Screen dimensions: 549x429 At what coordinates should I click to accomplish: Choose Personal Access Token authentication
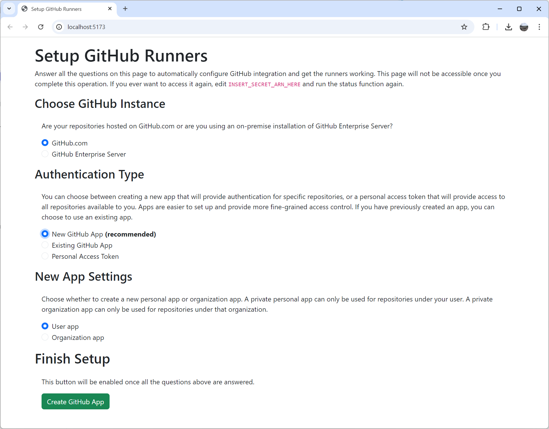(45, 256)
